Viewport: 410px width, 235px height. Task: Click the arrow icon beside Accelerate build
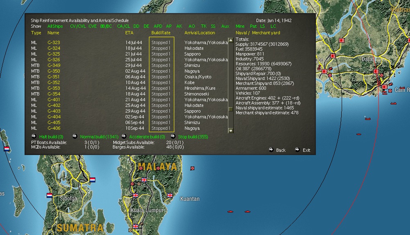pyautogui.click(x=124, y=136)
